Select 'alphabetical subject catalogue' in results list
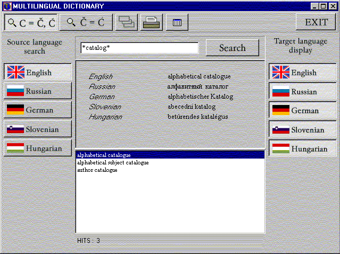The width and height of the screenshot is (340, 254). (x=113, y=163)
